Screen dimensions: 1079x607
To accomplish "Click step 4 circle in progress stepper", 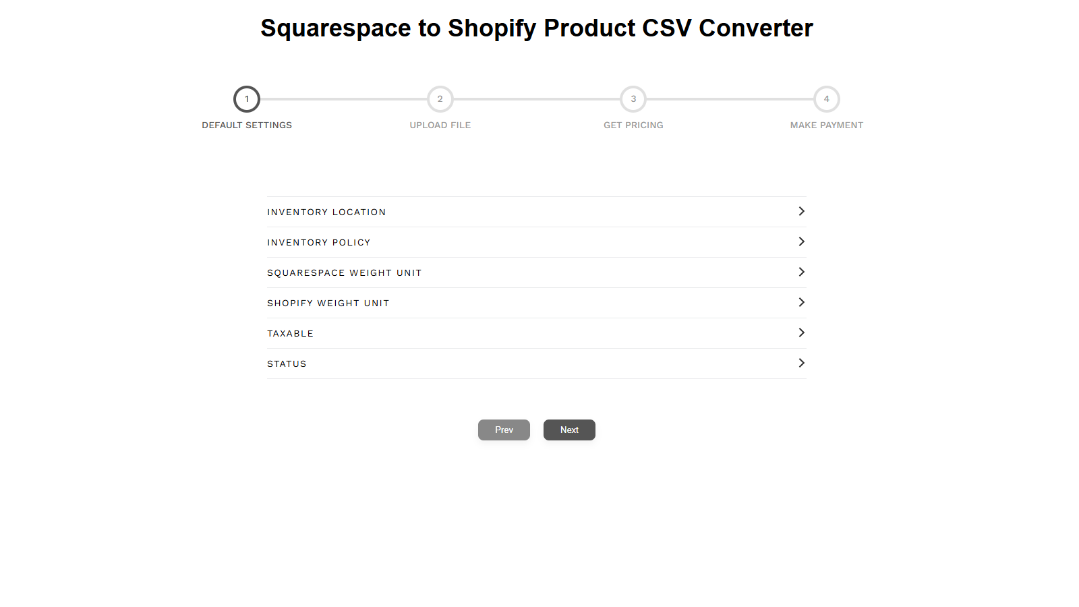I will [827, 99].
